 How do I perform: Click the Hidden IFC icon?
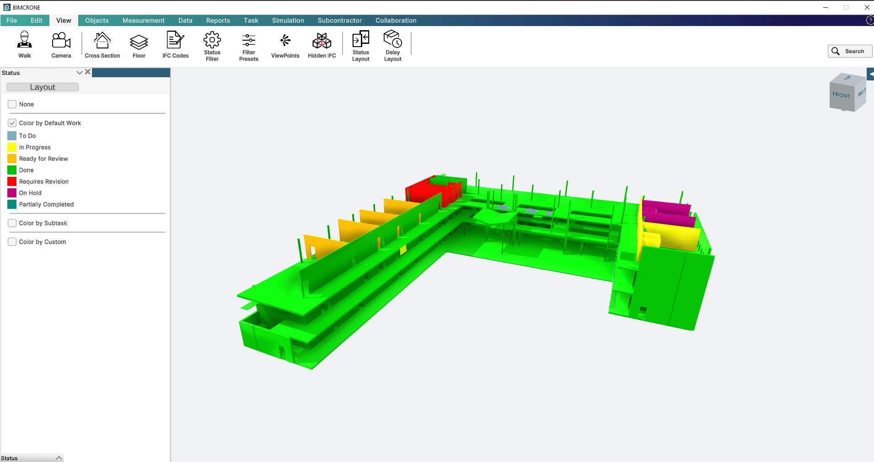click(x=322, y=45)
